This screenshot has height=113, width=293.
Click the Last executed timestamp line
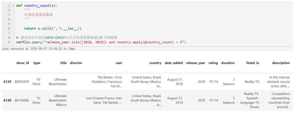coord(38,49)
